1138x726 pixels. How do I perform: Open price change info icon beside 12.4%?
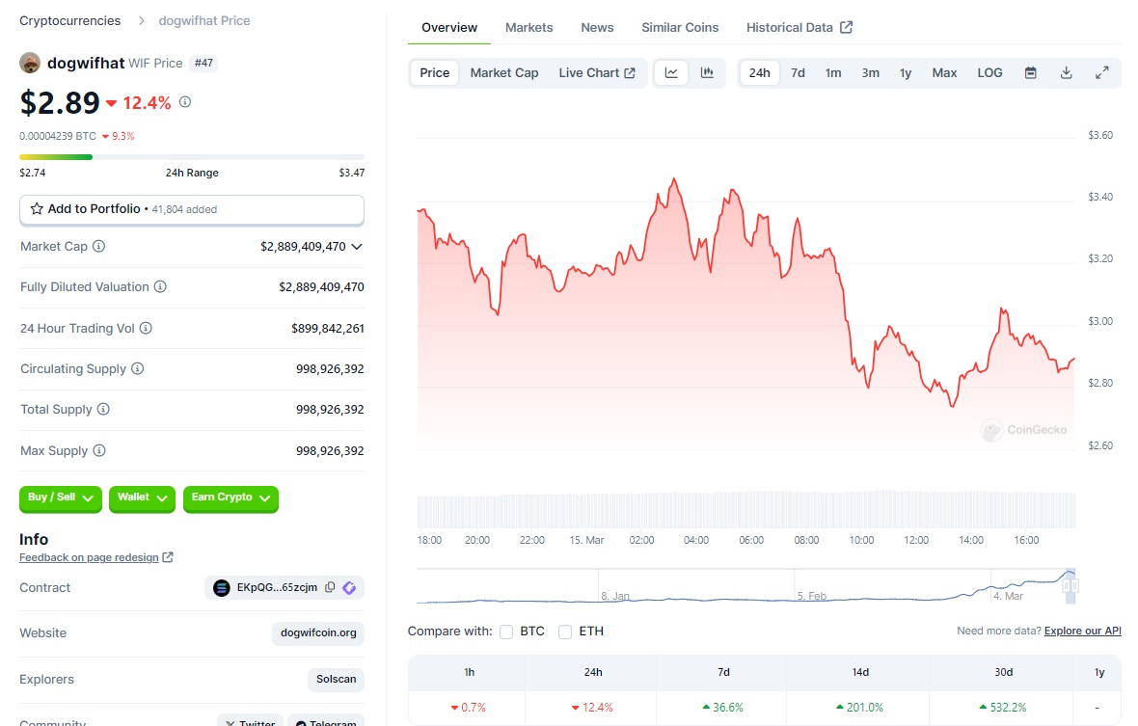pyautogui.click(x=185, y=102)
